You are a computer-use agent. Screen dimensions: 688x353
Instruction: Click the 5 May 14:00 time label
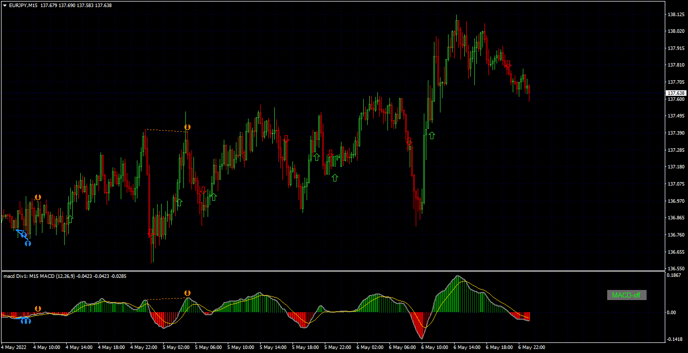coord(273,347)
